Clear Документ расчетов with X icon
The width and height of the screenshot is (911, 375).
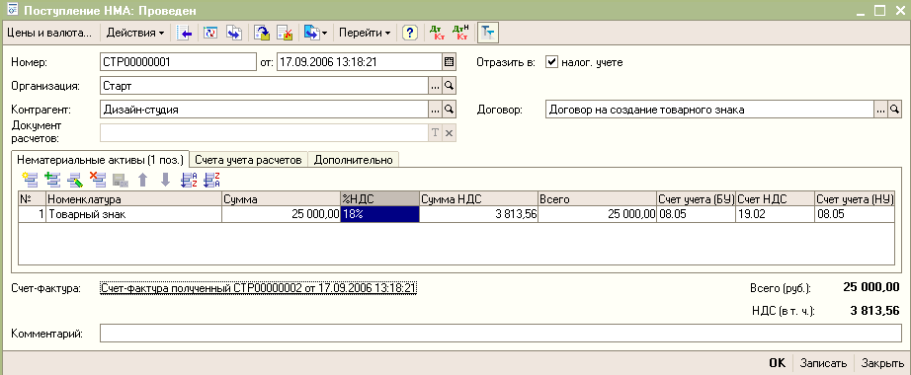click(450, 133)
